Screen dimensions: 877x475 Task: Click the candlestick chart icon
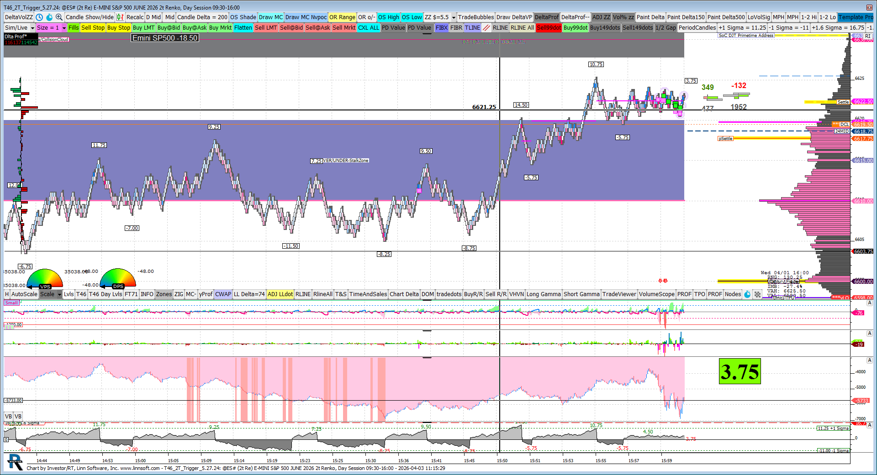point(120,17)
